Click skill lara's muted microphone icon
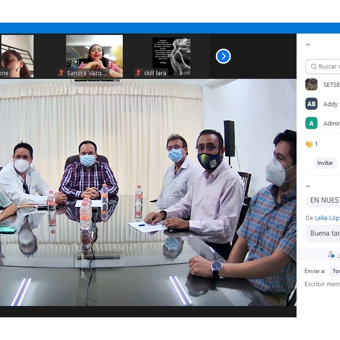340x340 pixels. pyautogui.click(x=138, y=73)
